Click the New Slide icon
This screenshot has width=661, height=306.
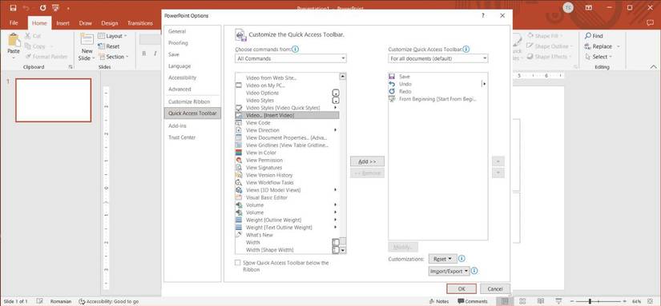coord(87,40)
